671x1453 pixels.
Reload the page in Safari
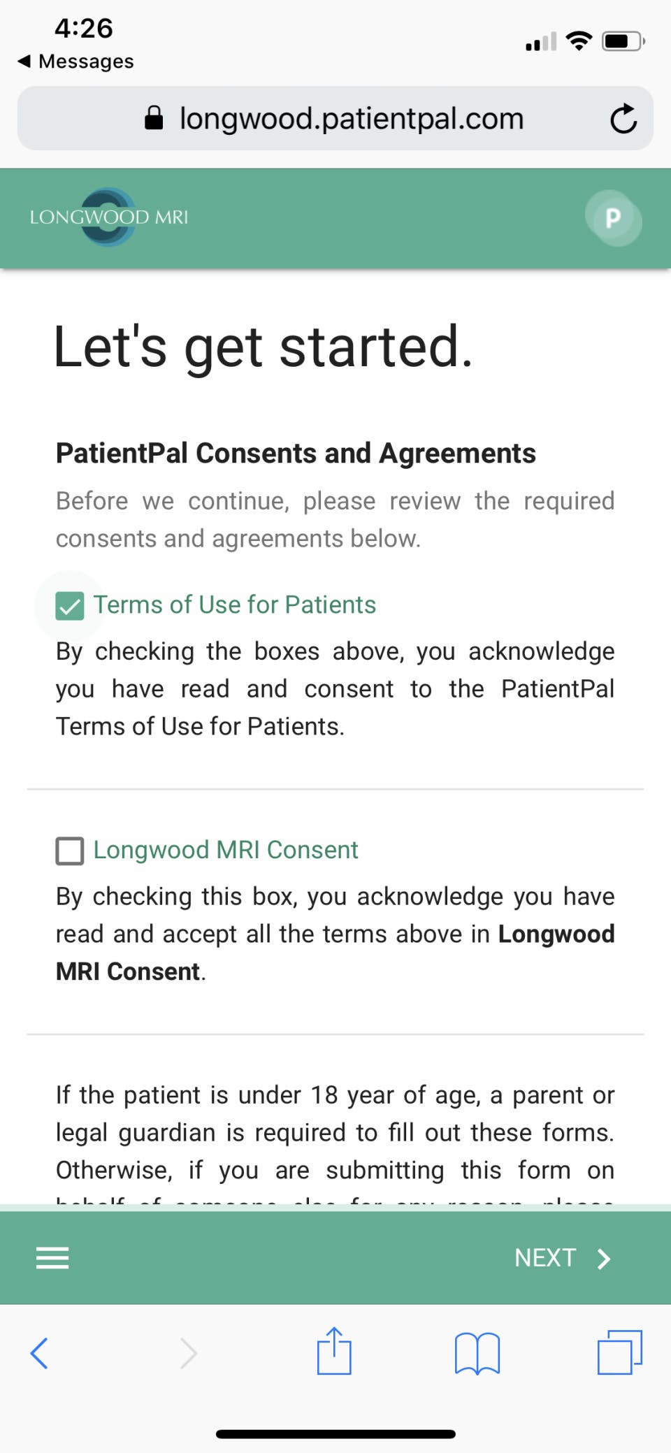click(623, 119)
